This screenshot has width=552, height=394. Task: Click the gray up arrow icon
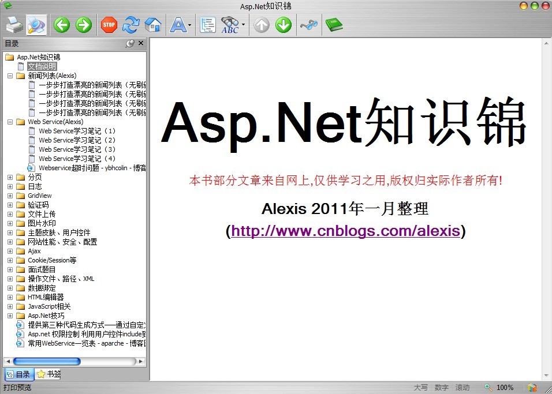click(x=262, y=25)
